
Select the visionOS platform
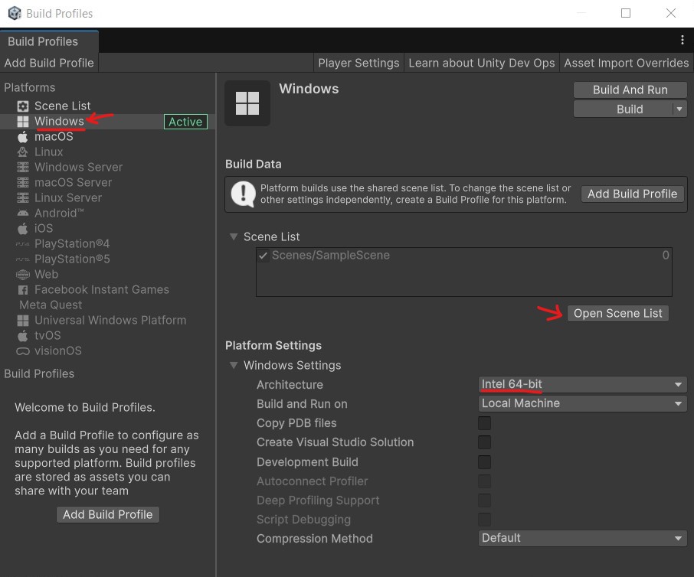[107, 351]
